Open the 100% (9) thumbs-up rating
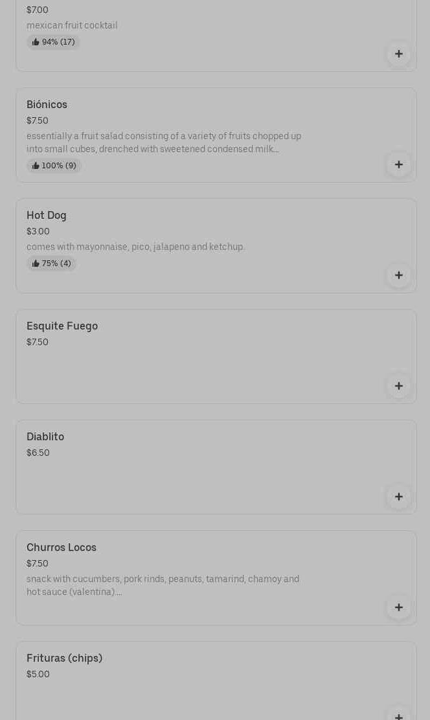Screen dimensions: 430x720 (54, 166)
